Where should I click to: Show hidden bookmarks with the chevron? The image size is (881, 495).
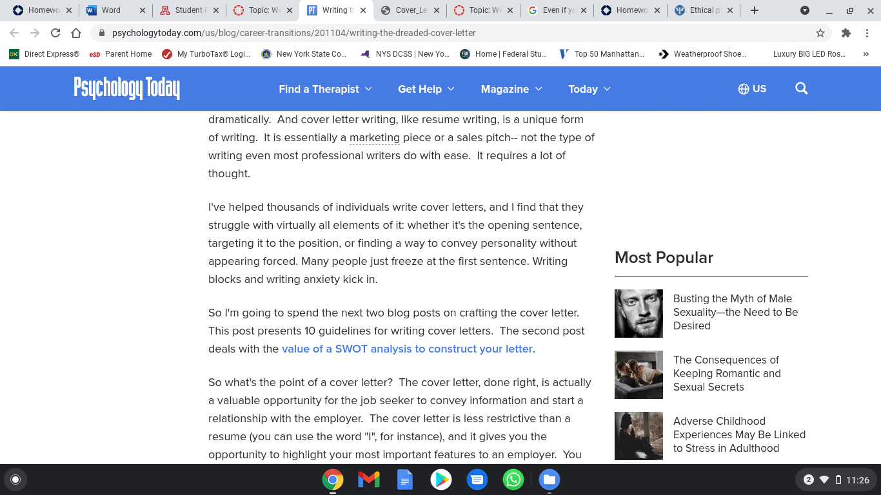pyautogui.click(x=866, y=54)
